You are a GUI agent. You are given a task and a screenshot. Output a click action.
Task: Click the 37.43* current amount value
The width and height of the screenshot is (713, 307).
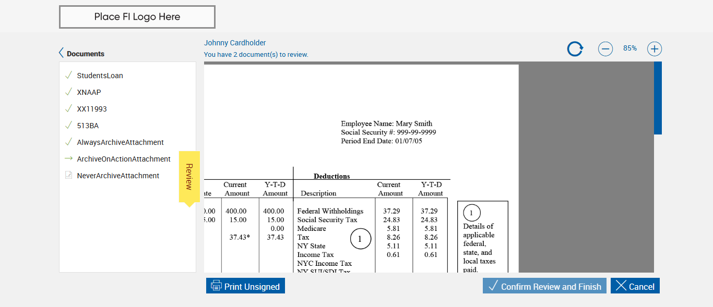click(x=240, y=237)
